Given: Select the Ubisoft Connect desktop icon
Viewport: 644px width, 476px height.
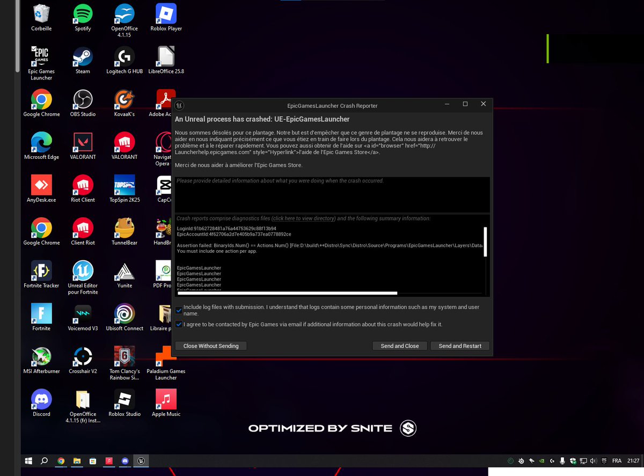Looking at the screenshot, I should pyautogui.click(x=125, y=318).
